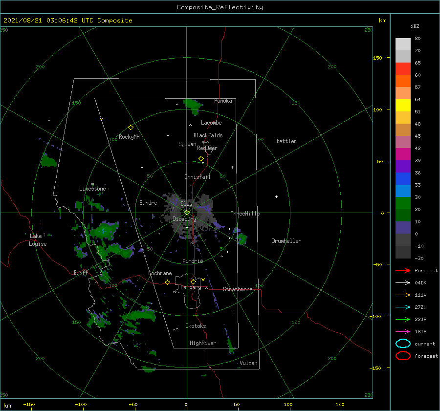
Task: Click the yellow diamond marker below Cochrane
Action: click(168, 282)
